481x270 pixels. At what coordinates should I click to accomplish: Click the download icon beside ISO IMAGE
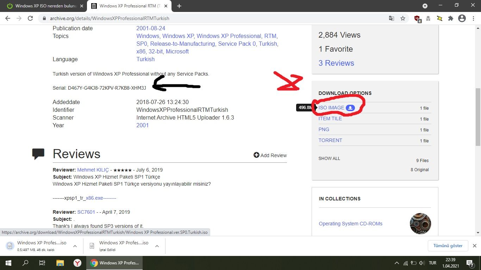(x=350, y=108)
